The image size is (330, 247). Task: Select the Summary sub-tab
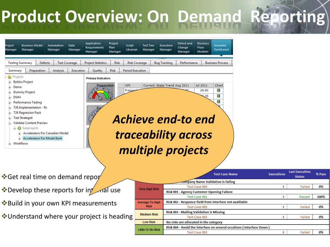pos(15,70)
